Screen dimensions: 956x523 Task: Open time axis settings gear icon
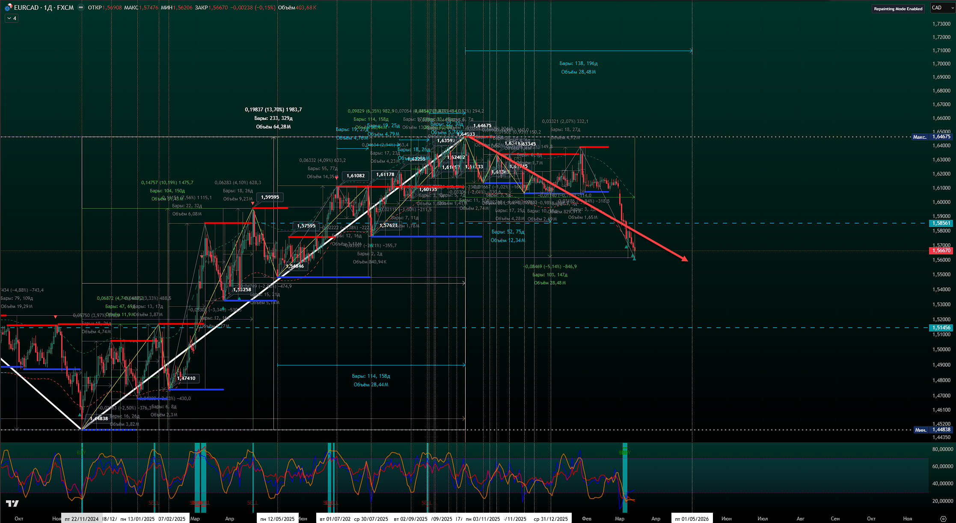(x=943, y=519)
